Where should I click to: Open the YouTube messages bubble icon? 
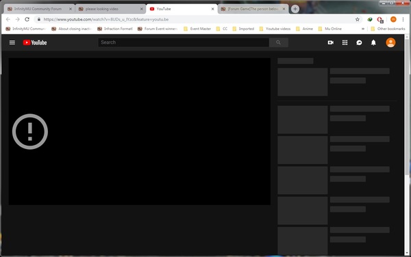(359, 42)
